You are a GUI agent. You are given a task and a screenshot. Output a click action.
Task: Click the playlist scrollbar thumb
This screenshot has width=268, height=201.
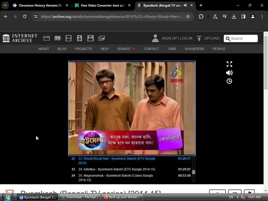point(194,172)
